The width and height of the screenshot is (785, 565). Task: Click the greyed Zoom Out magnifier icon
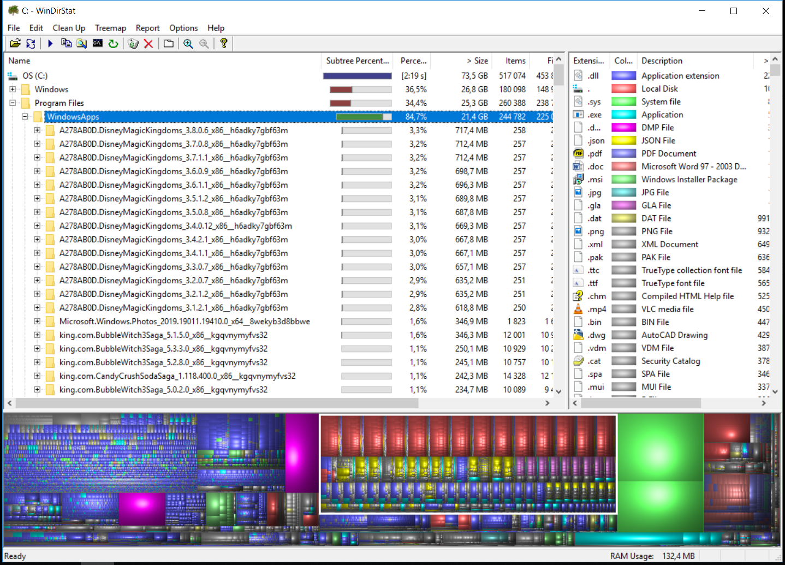click(204, 43)
